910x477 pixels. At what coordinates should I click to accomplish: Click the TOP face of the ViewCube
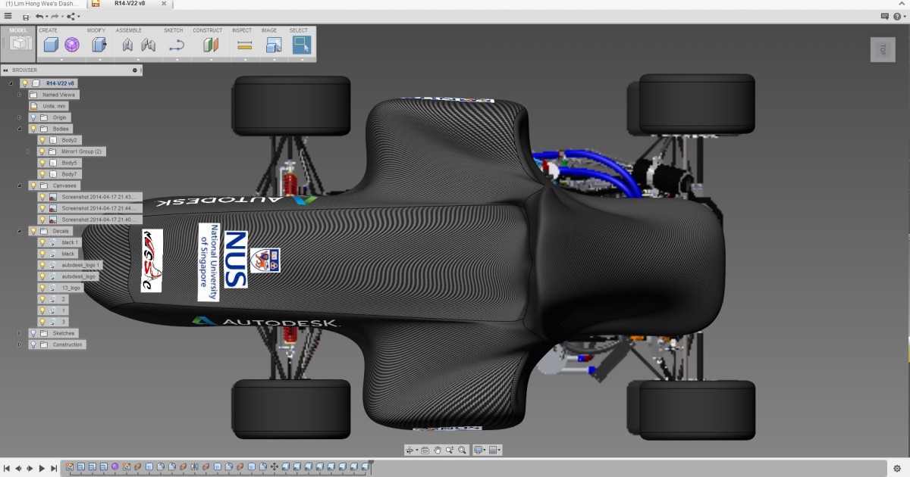(x=883, y=50)
